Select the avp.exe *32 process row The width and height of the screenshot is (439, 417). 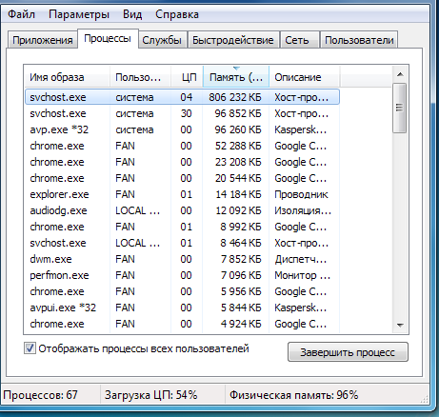[182, 129]
